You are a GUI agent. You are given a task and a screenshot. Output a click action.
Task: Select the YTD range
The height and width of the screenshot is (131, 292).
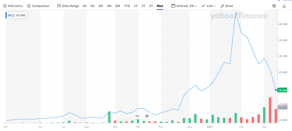coord(127,6)
